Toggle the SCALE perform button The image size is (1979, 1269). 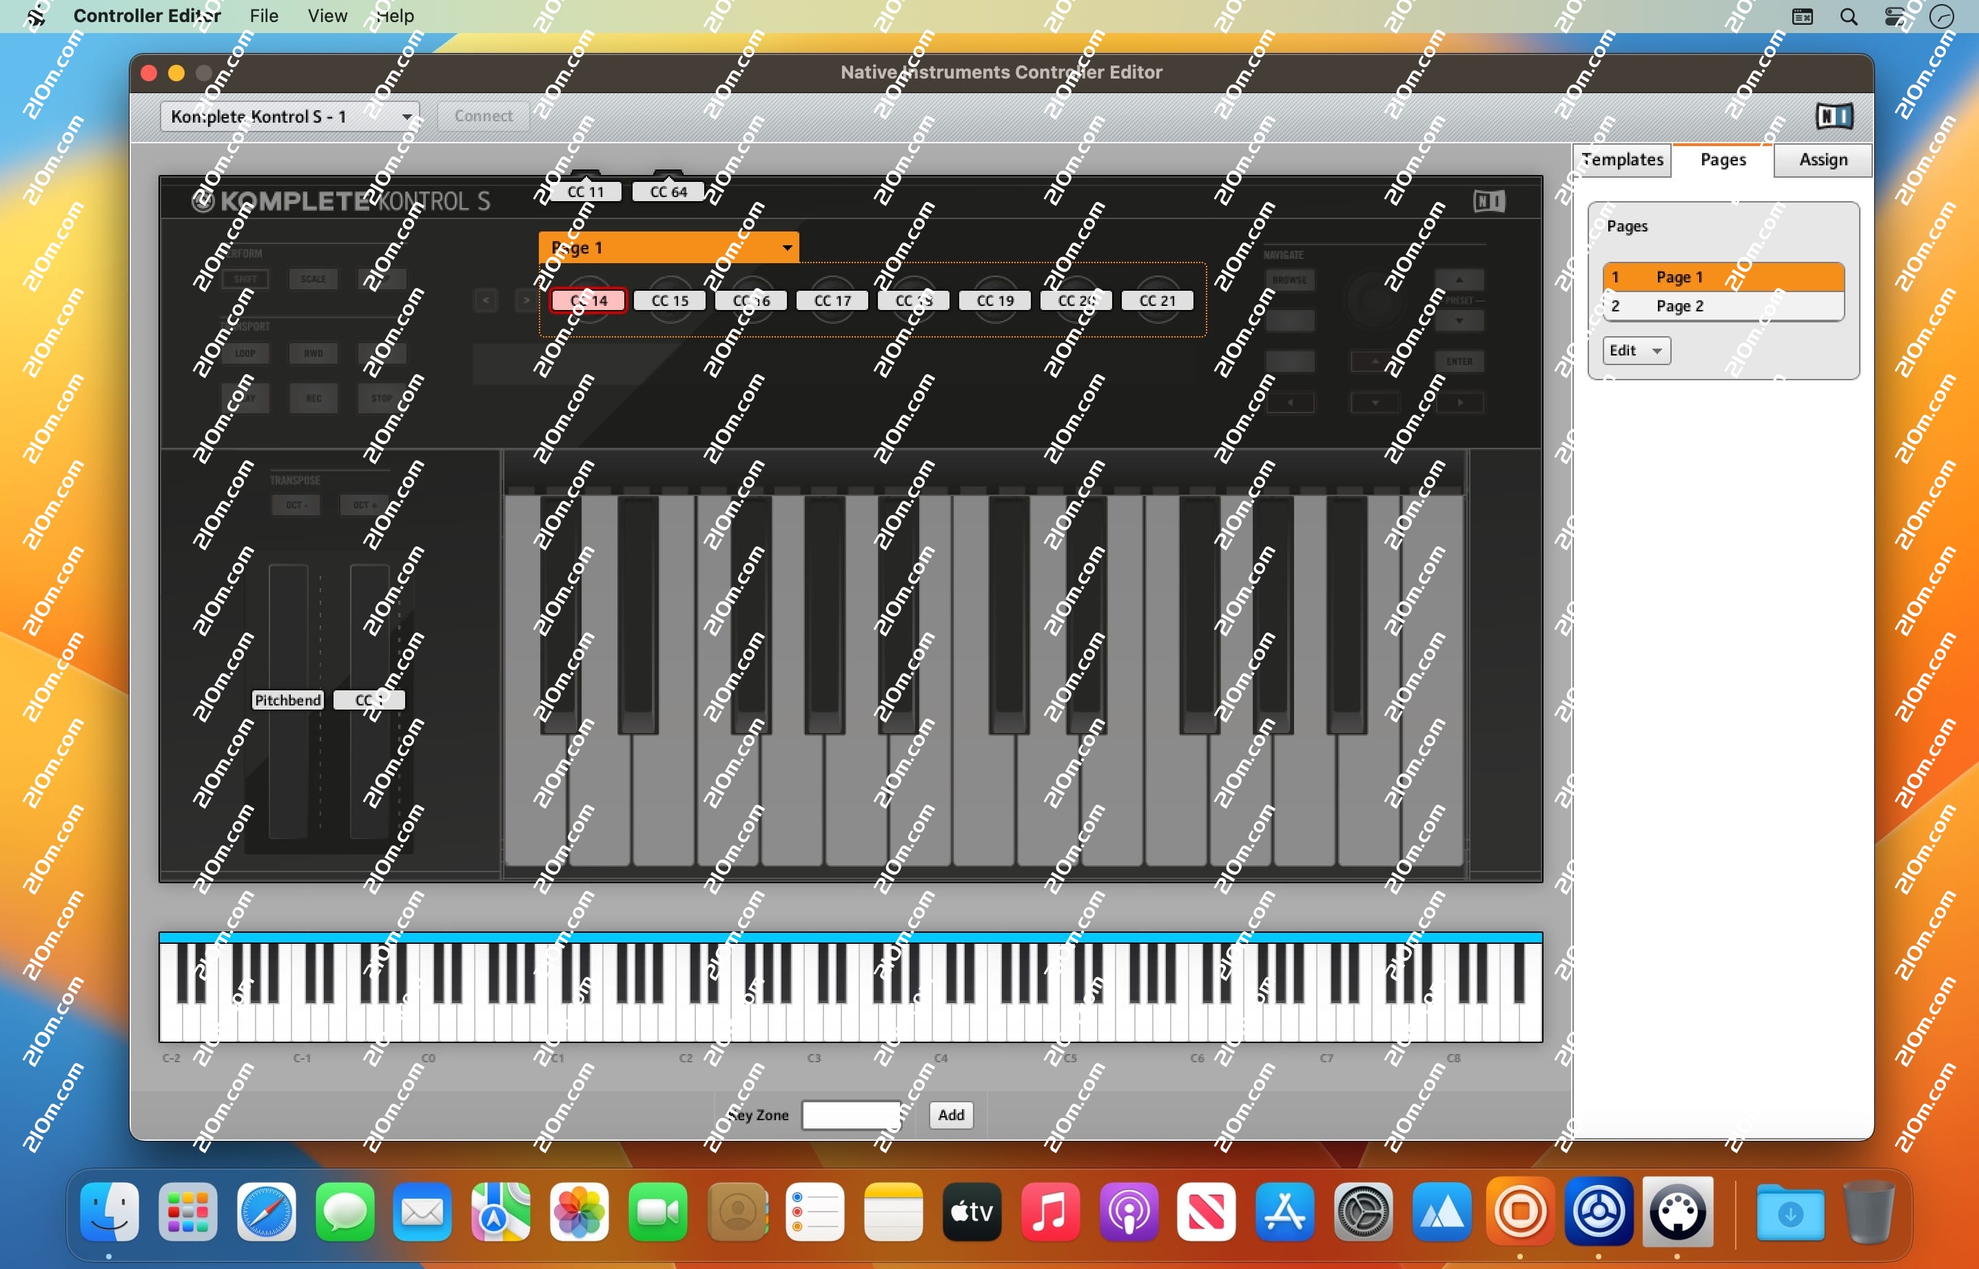tap(314, 278)
